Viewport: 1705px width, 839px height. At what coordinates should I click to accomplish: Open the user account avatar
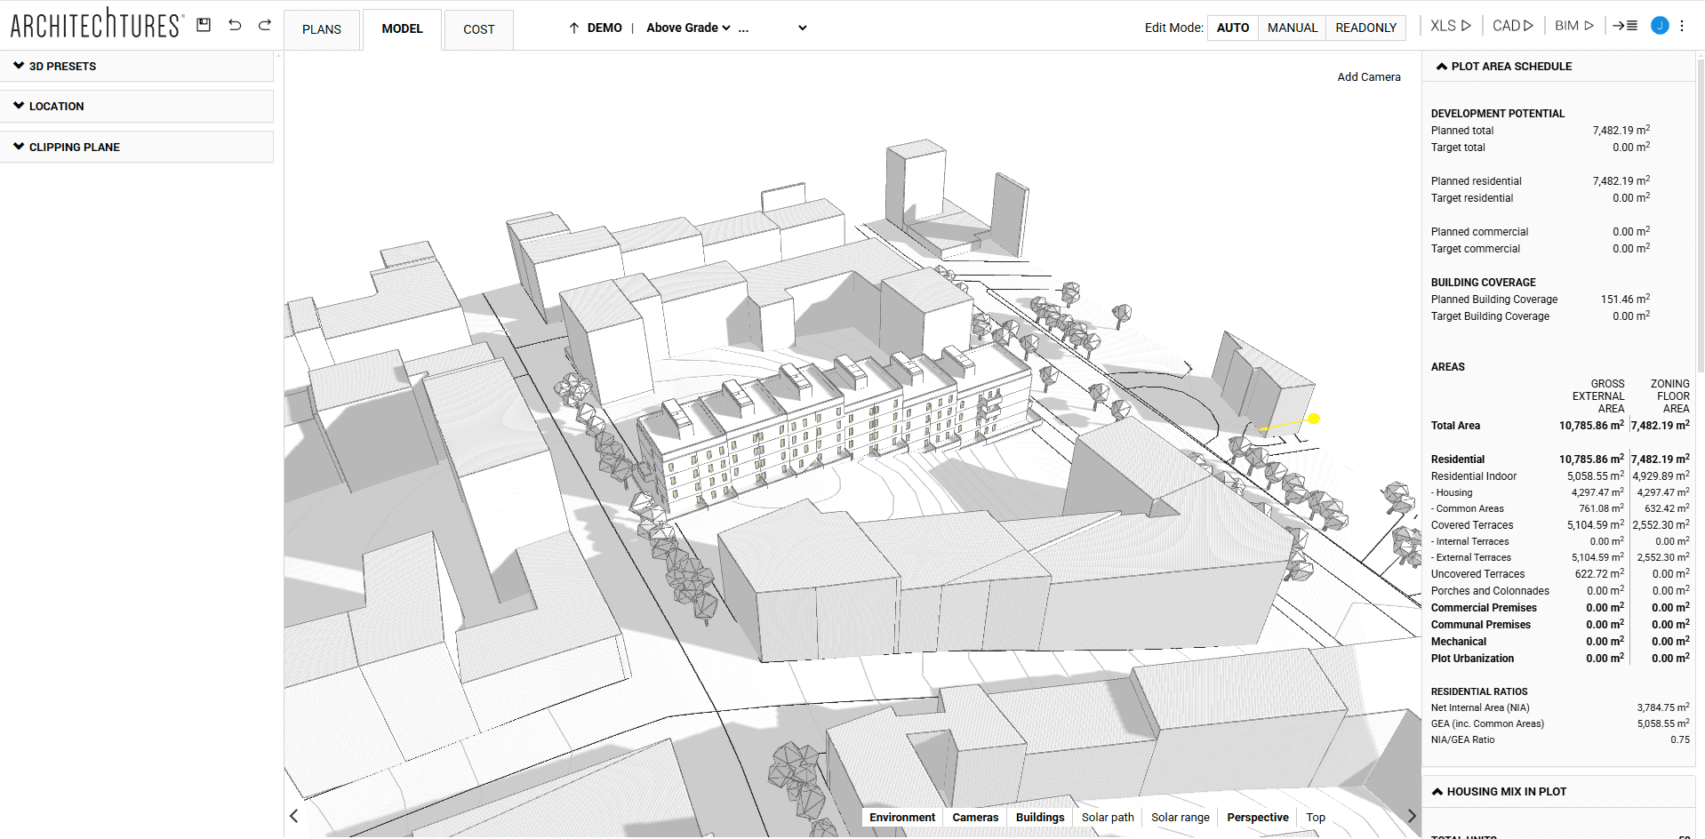[1659, 25]
